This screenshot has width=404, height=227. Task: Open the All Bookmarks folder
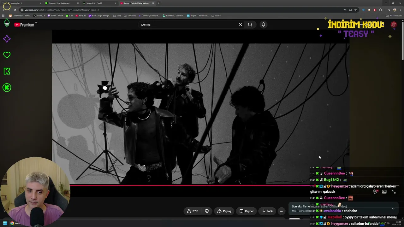[394, 16]
